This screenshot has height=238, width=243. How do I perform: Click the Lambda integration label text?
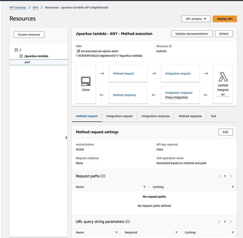223,90
